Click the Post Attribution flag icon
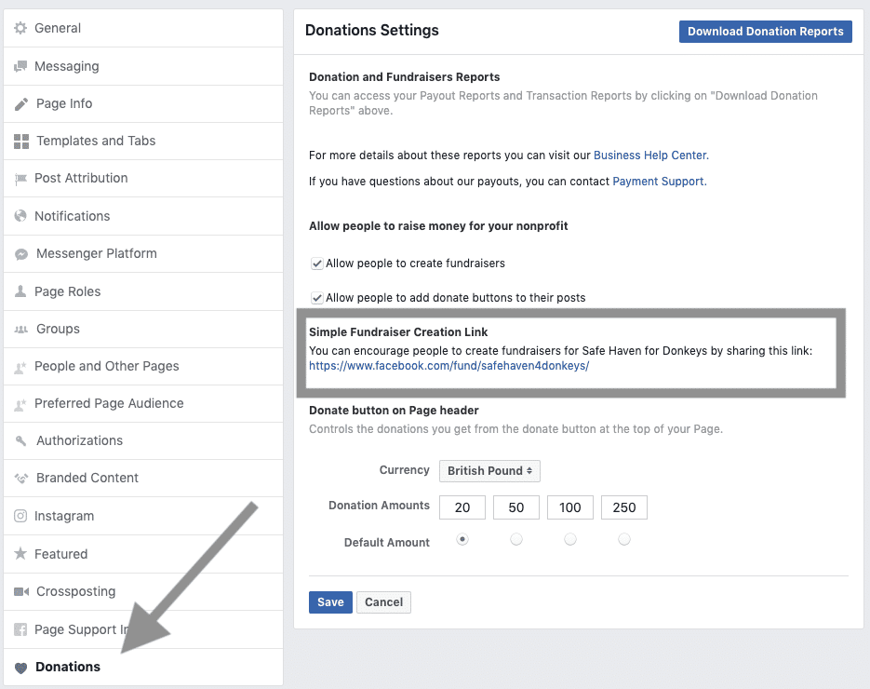This screenshot has width=870, height=689. coord(20,178)
